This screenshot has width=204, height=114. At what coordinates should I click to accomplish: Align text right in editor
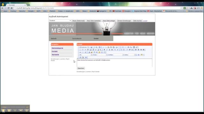point(141,50)
